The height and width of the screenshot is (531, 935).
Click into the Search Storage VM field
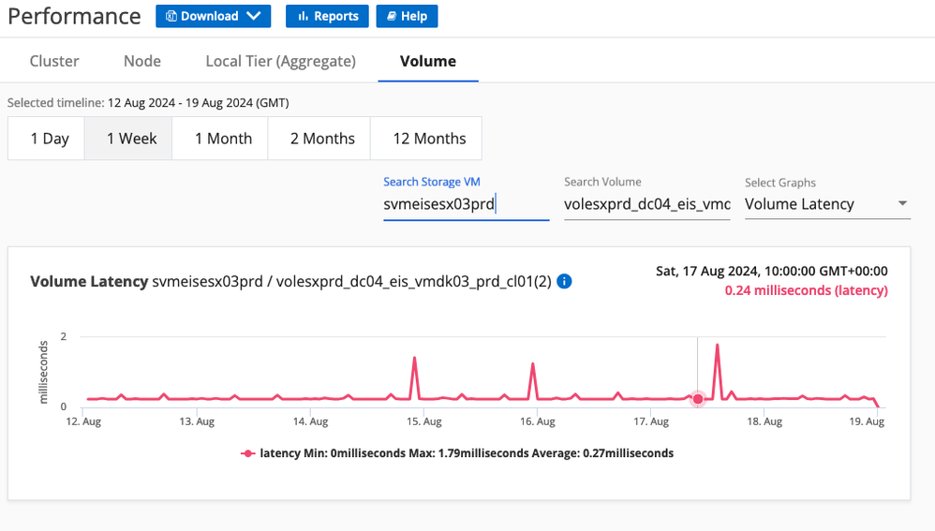(466, 204)
